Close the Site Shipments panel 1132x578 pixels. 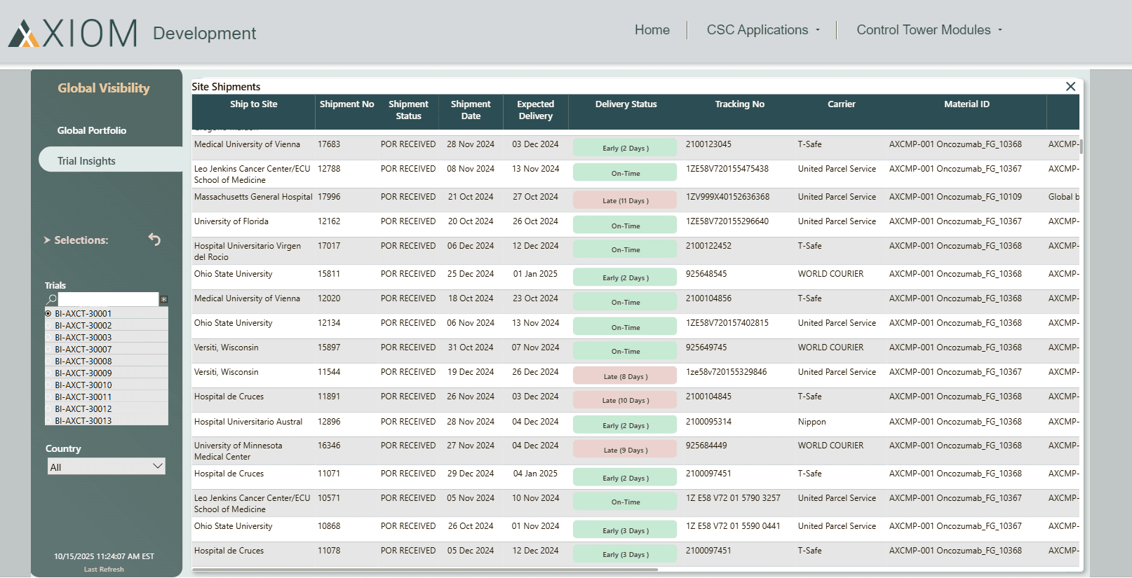point(1070,86)
